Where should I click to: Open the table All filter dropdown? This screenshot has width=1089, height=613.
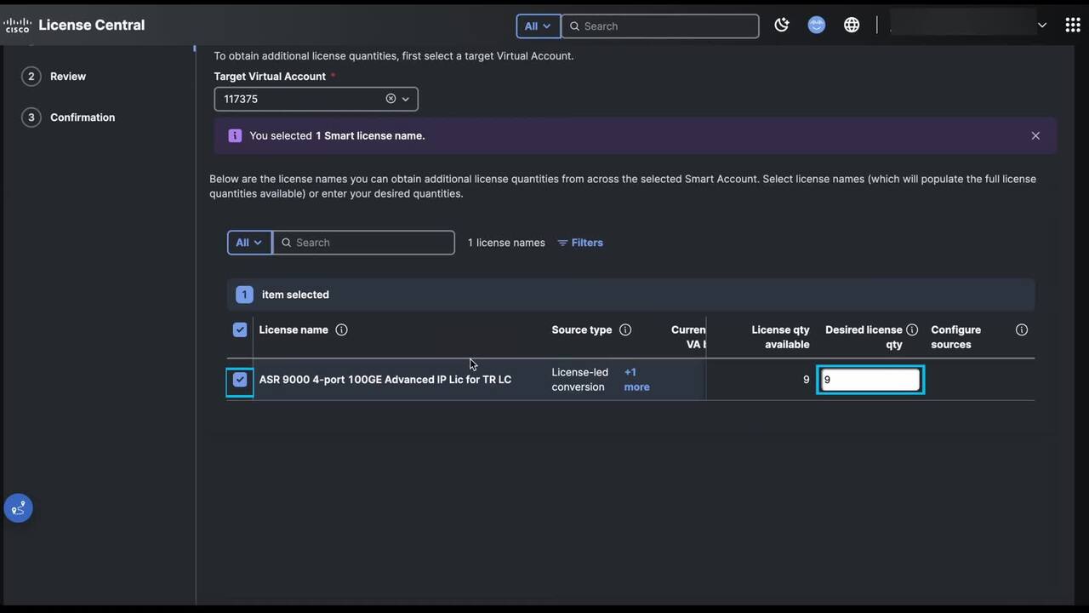[x=249, y=243]
